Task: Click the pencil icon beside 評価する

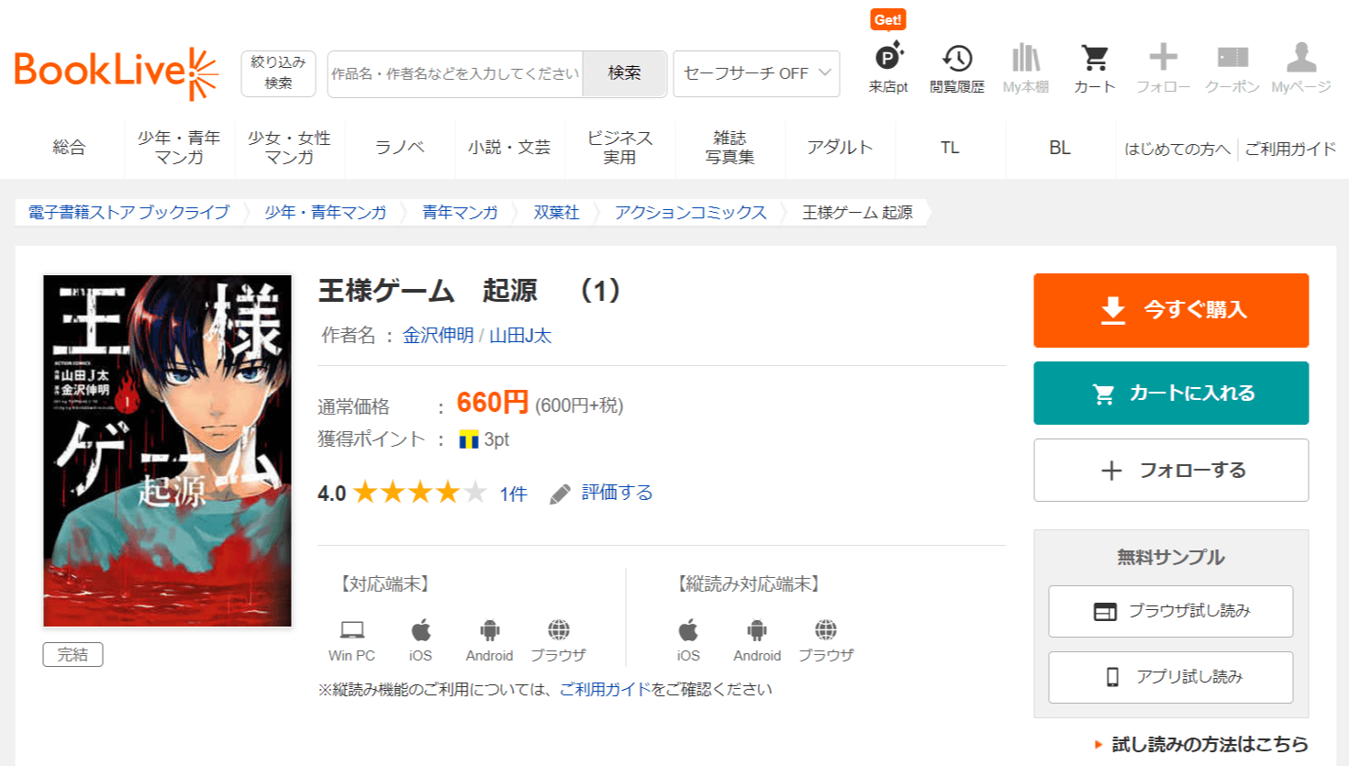Action: click(x=560, y=494)
